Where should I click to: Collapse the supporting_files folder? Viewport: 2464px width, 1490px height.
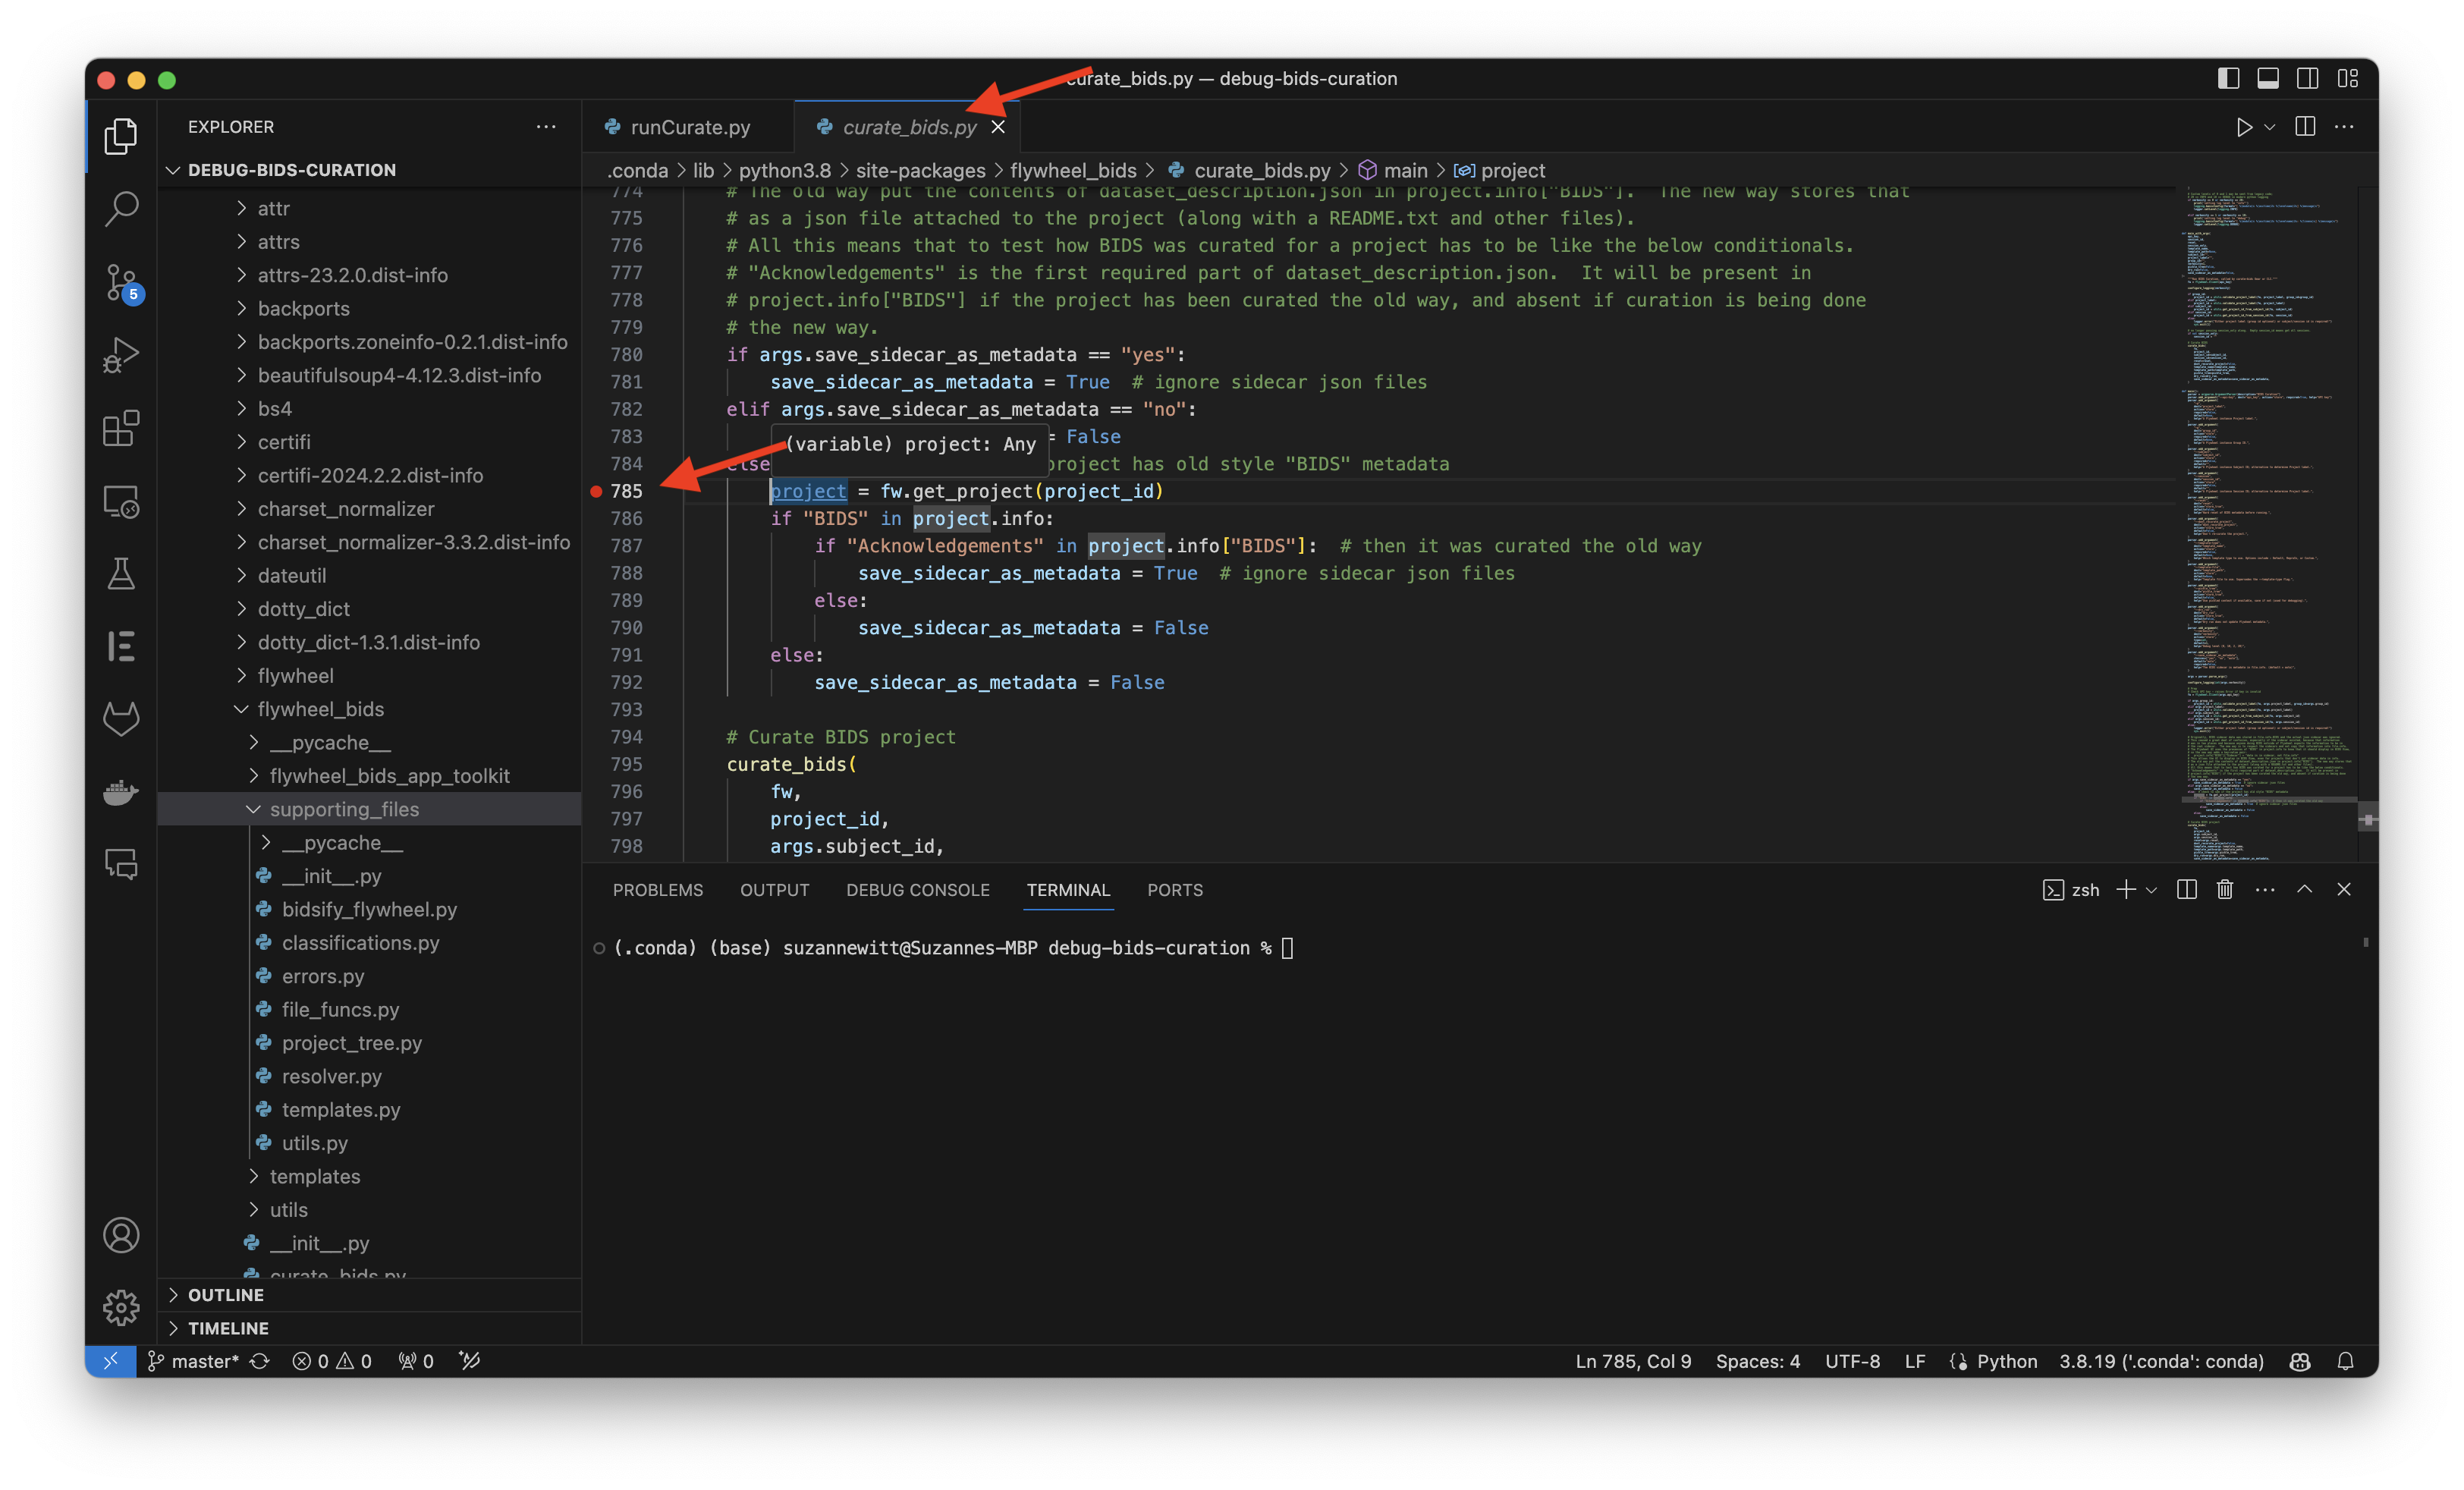(253, 809)
